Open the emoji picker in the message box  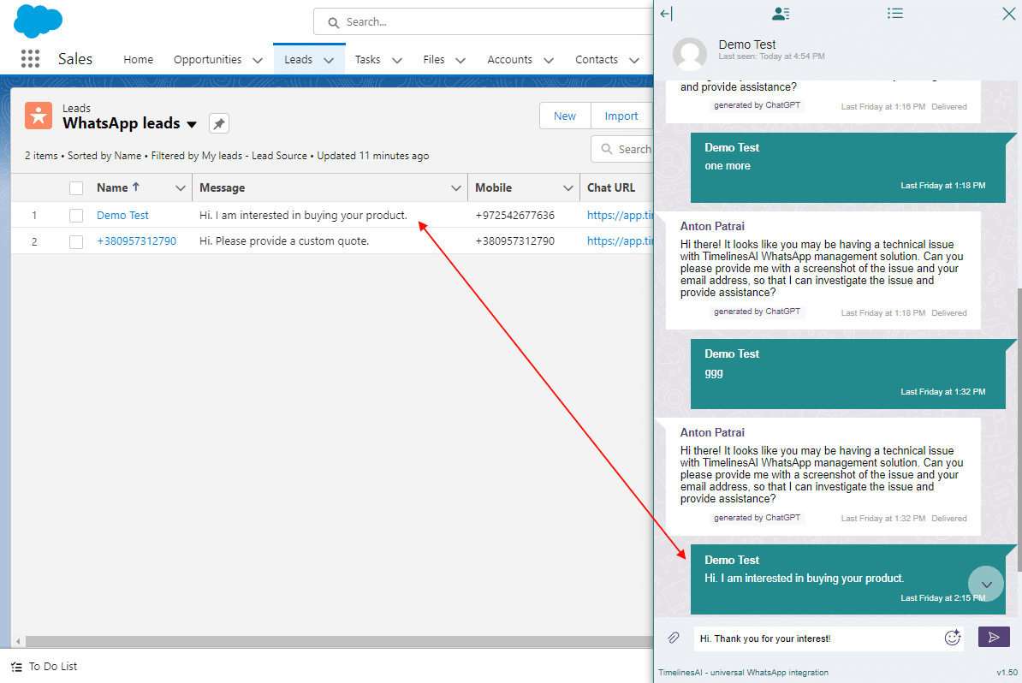pyautogui.click(x=953, y=638)
